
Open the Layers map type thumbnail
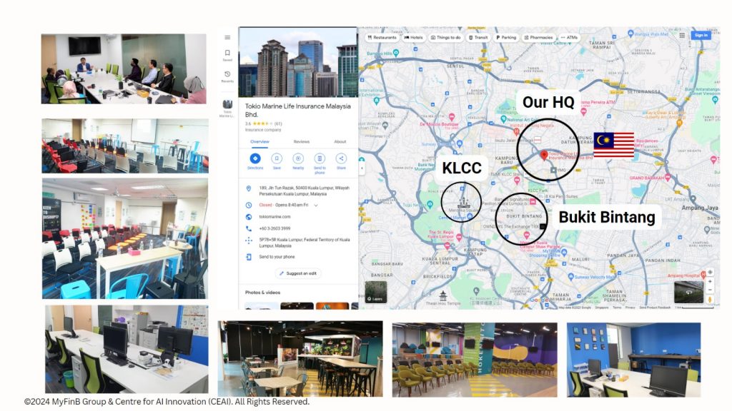(x=376, y=292)
